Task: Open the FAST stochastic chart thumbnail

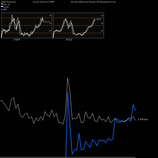Action: point(27,25)
